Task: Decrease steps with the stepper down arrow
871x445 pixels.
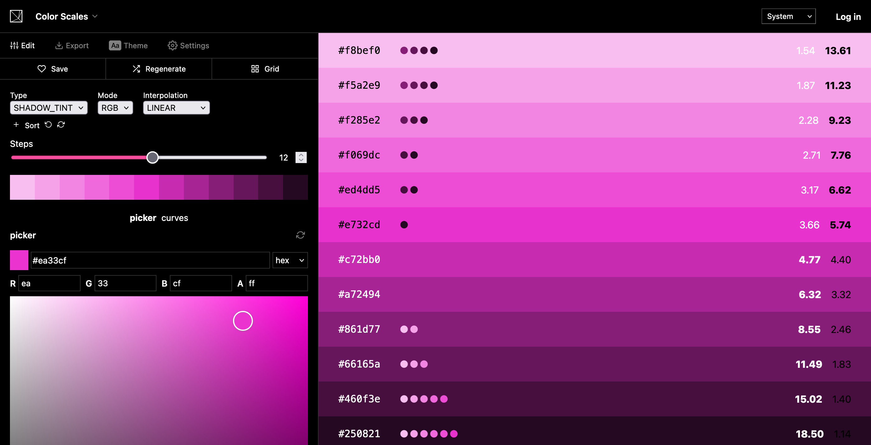Action: click(x=301, y=160)
